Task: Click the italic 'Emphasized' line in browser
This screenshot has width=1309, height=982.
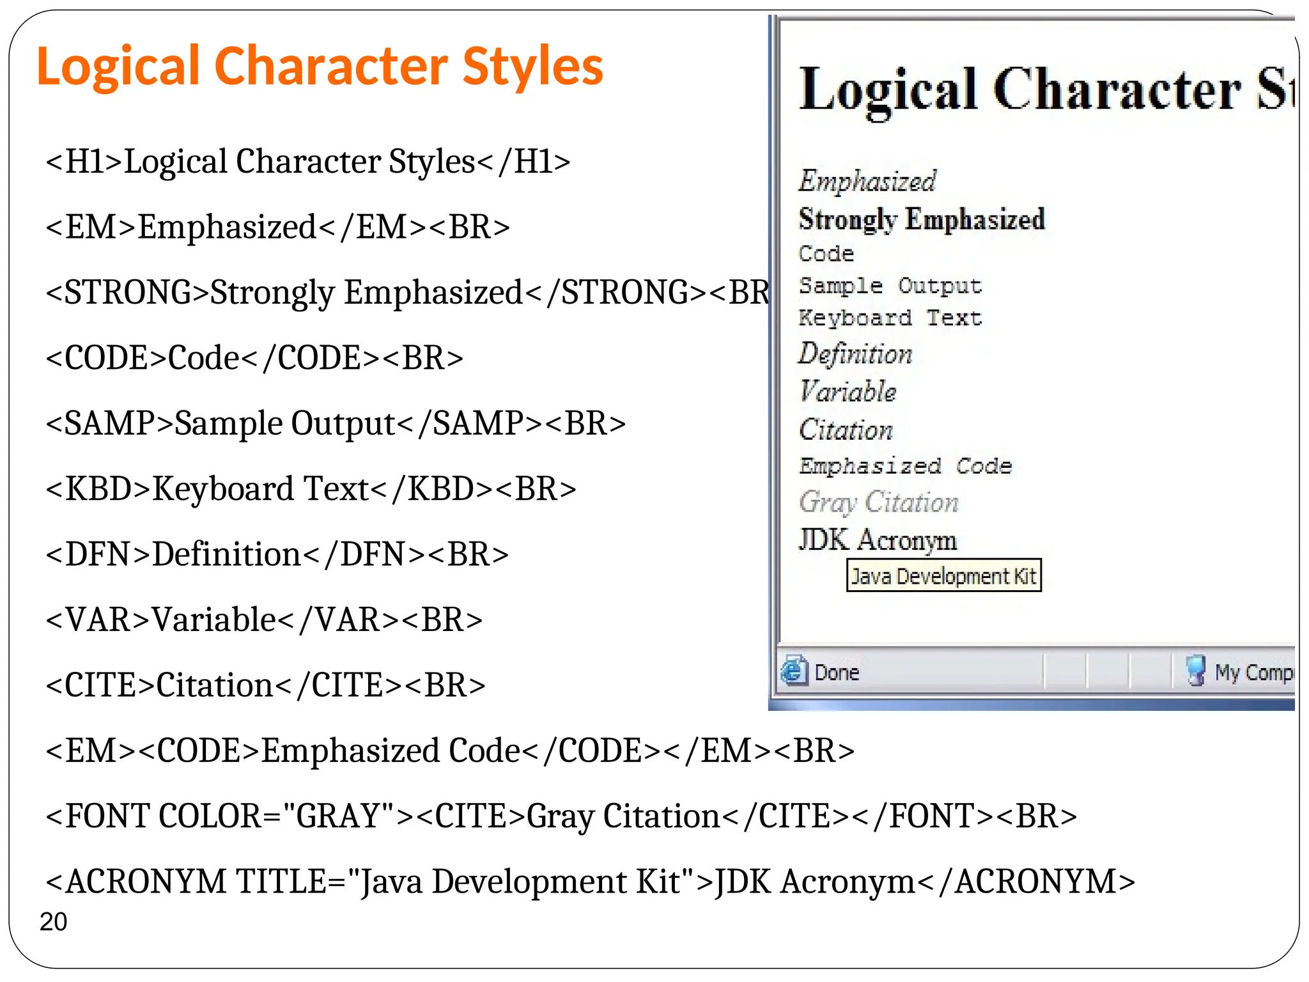Action: tap(867, 181)
